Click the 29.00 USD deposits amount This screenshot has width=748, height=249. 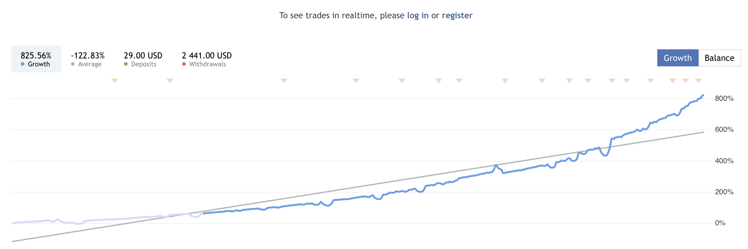pyautogui.click(x=143, y=55)
